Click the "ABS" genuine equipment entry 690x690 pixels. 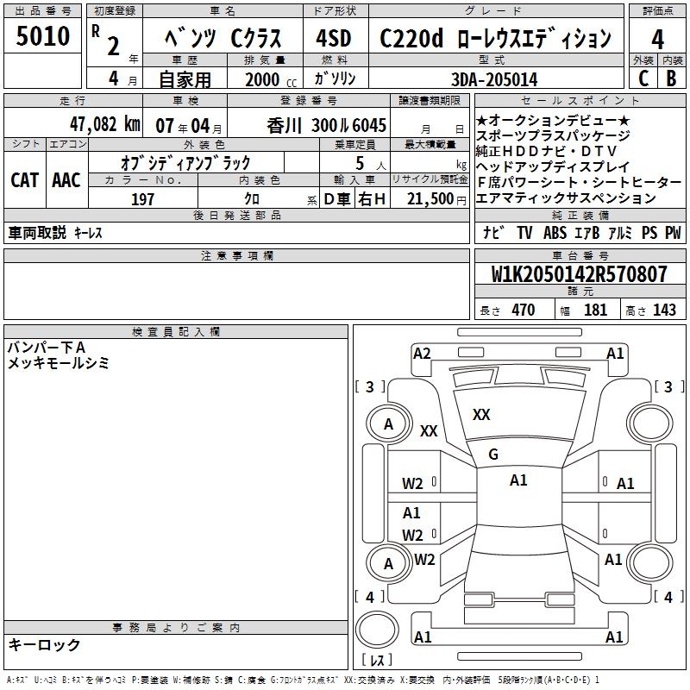click(555, 232)
